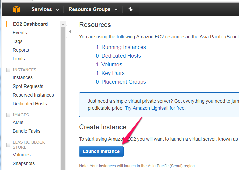Click the 0 Dedicated Hosts resource link

pos(118,56)
